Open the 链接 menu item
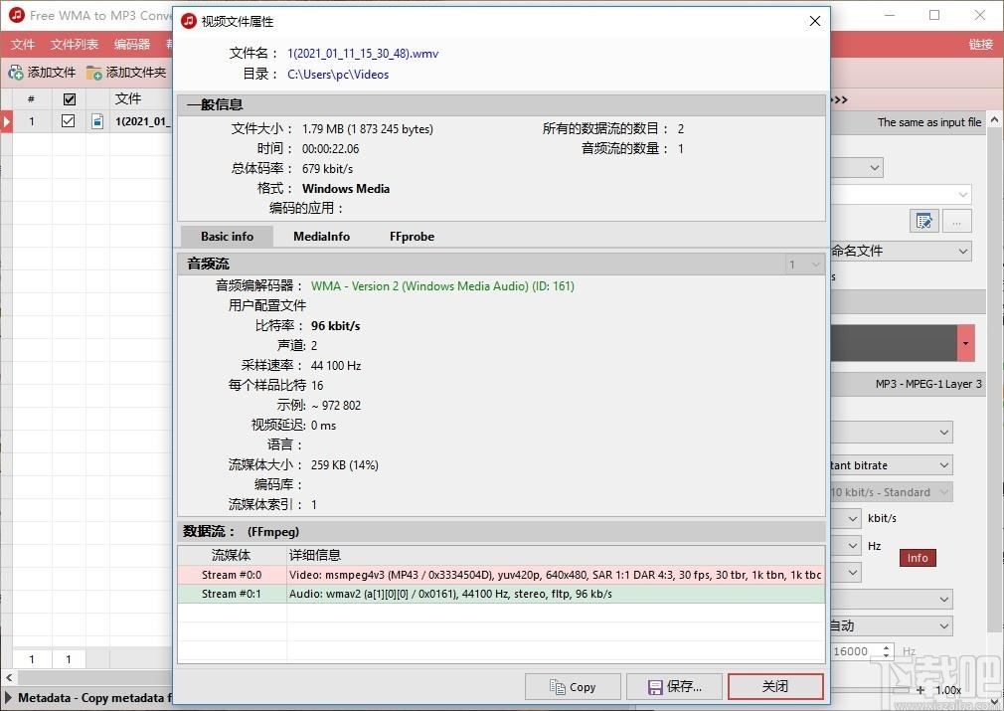Screen dimensions: 1004x711 coord(980,44)
